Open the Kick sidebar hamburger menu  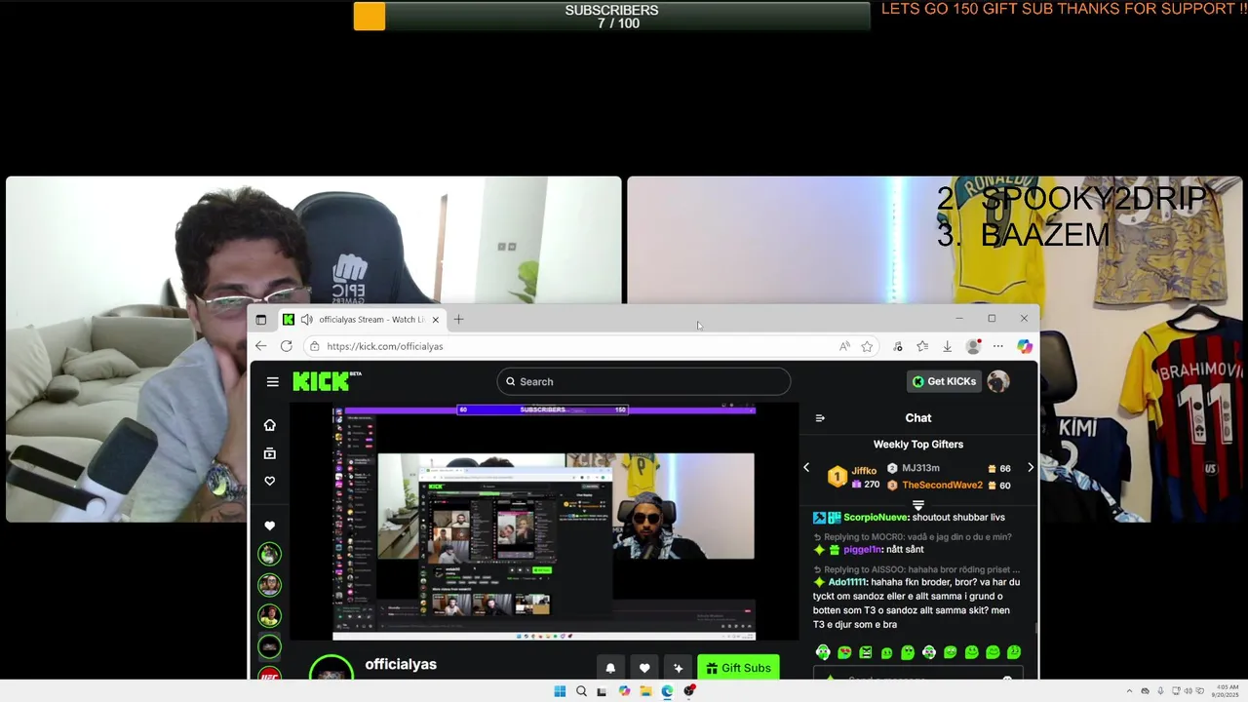(273, 382)
